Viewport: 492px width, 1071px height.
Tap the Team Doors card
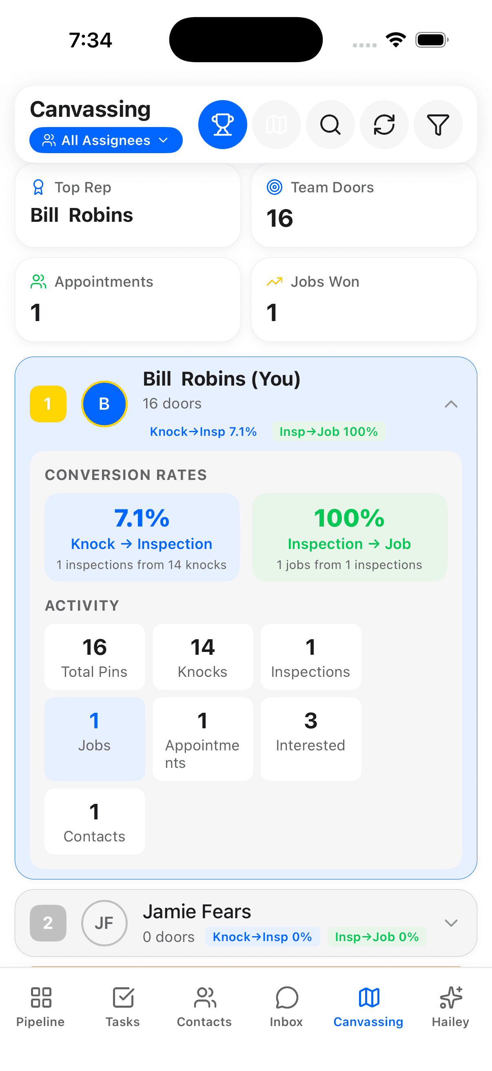tap(364, 205)
